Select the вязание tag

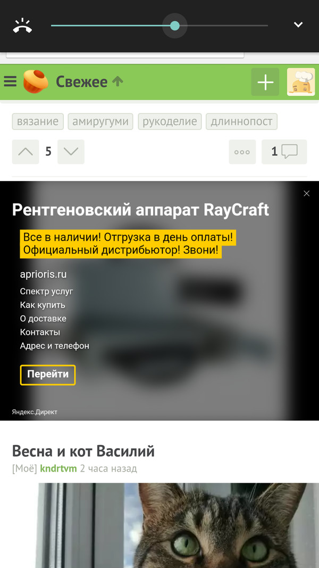(x=38, y=121)
